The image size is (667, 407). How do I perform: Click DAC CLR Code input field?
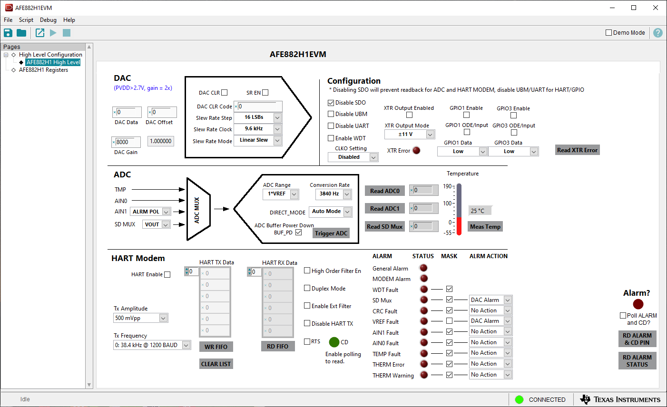pyautogui.click(x=258, y=106)
